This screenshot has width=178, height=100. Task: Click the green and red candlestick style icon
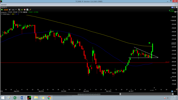[22, 10]
